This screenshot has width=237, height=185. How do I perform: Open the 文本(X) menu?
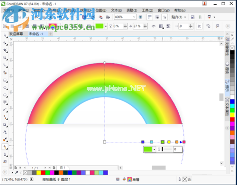coord(116,10)
